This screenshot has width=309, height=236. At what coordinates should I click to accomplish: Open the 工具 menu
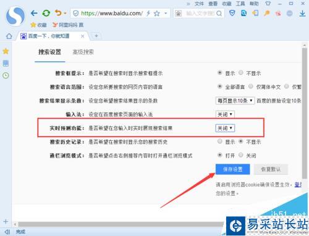pos(240,4)
